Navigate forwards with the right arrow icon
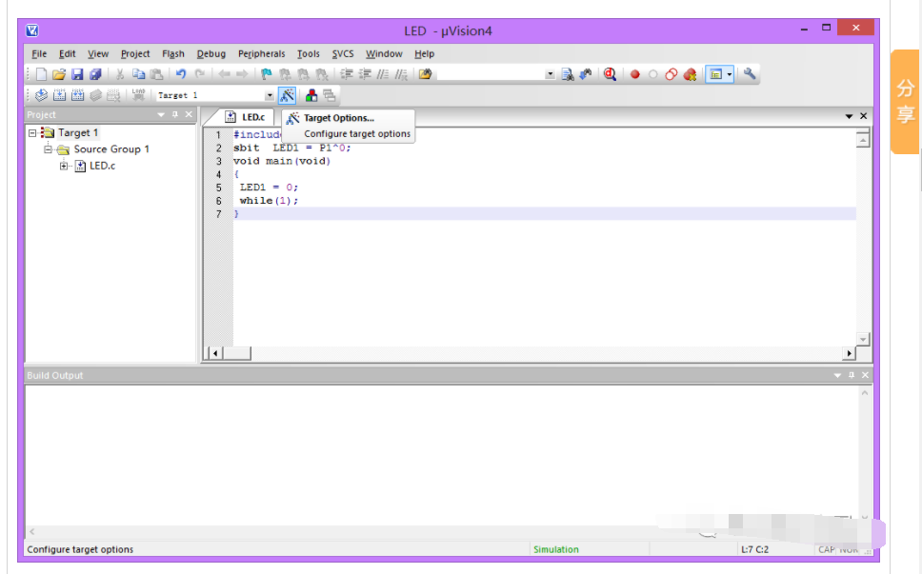Image resolution: width=922 pixels, height=574 pixels. click(242, 74)
